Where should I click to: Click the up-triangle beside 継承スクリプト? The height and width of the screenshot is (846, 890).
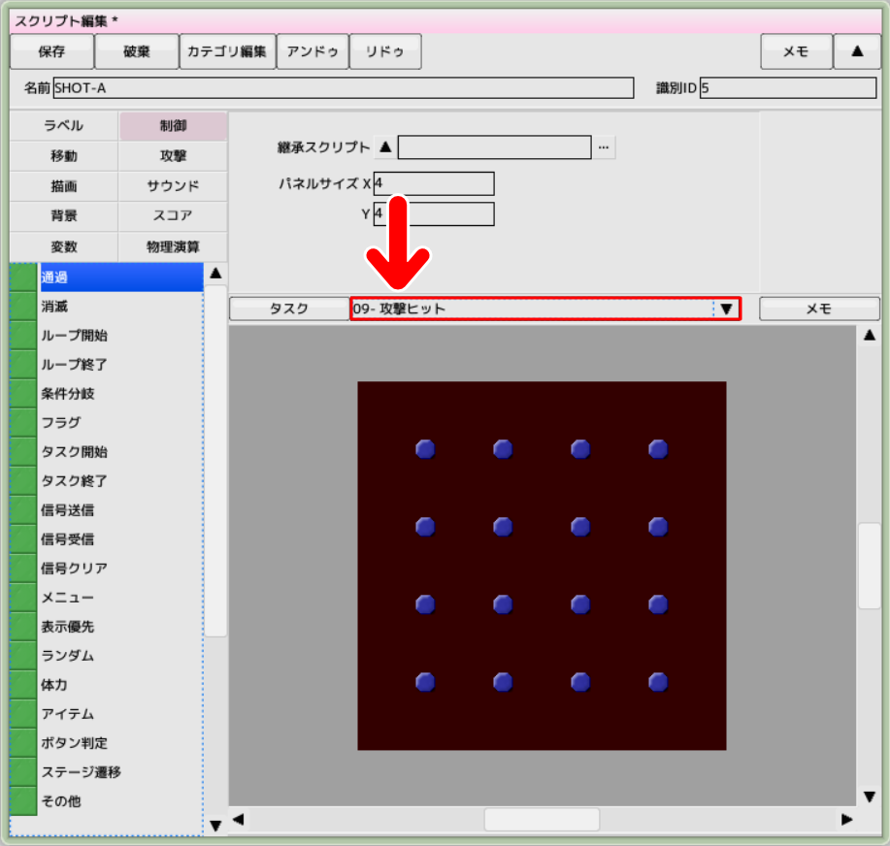click(x=385, y=147)
